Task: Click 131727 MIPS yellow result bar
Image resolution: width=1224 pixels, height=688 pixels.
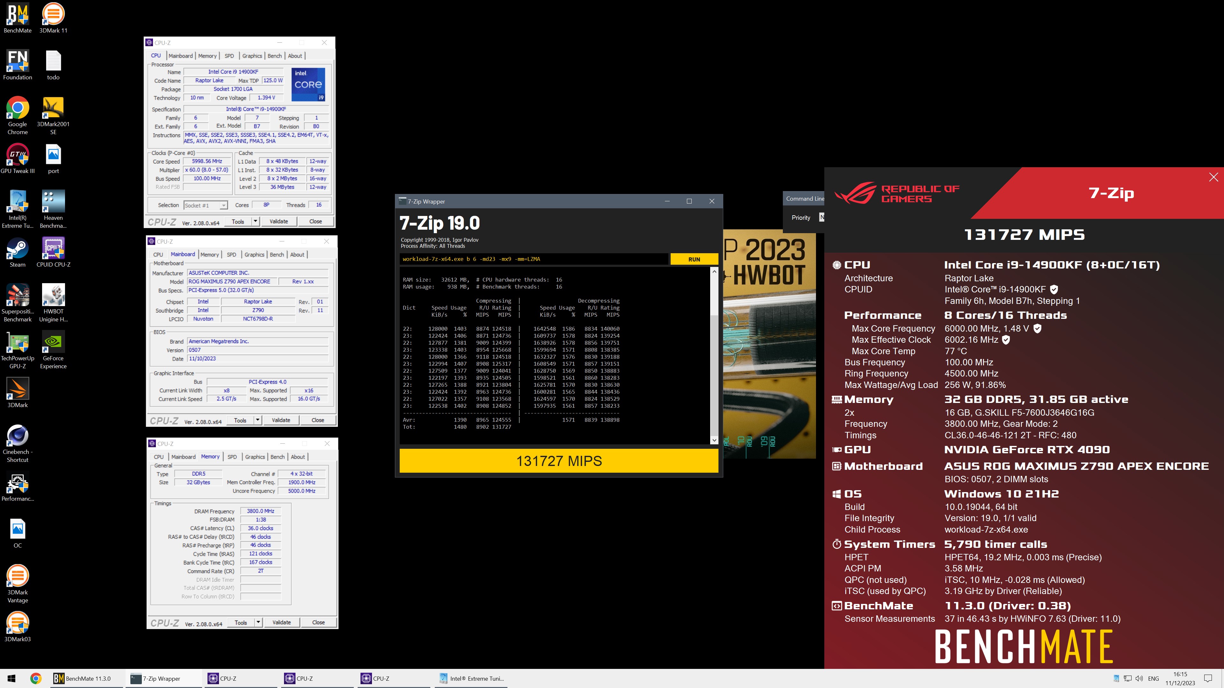Action: point(559,461)
